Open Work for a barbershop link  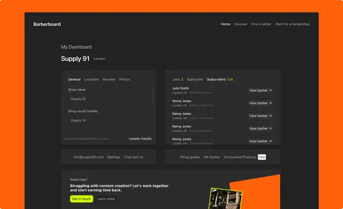coord(292,24)
